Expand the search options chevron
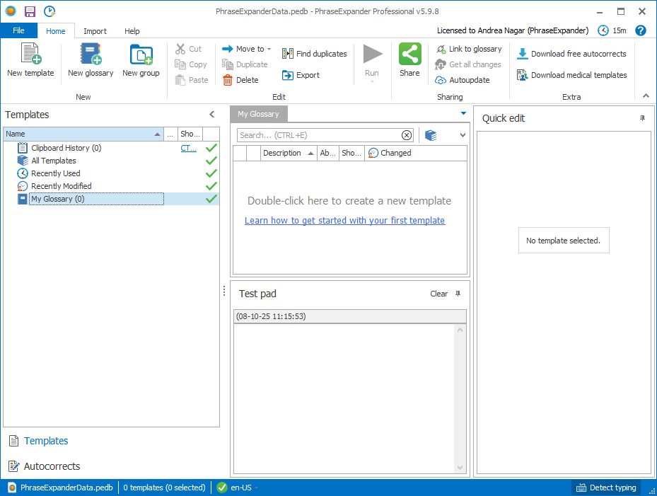Image resolution: width=657 pixels, height=496 pixels. tap(463, 135)
